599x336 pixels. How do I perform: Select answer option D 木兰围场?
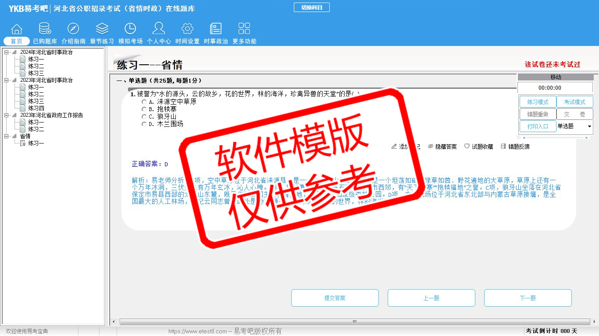pos(144,124)
